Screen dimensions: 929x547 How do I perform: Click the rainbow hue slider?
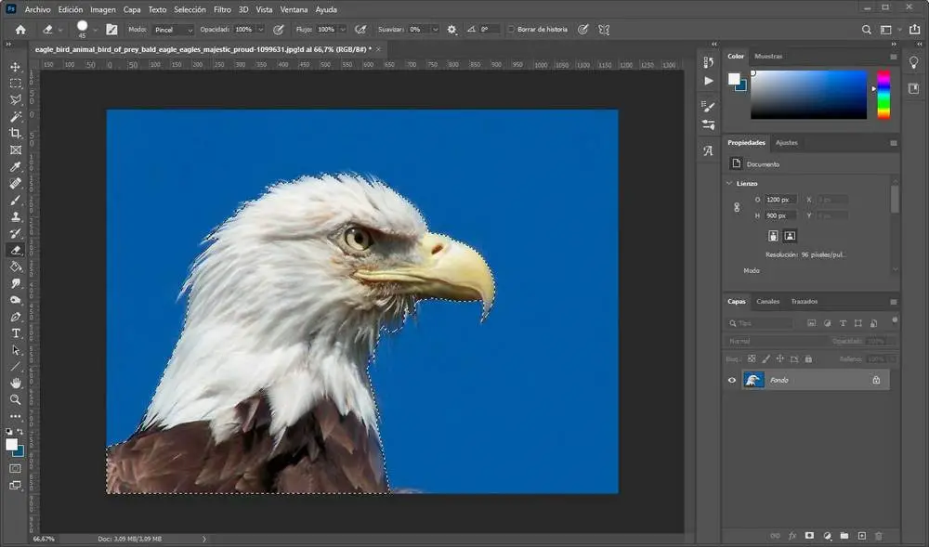coord(883,95)
